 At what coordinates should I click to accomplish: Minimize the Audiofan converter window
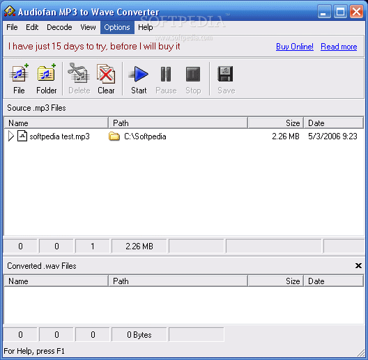324,12
